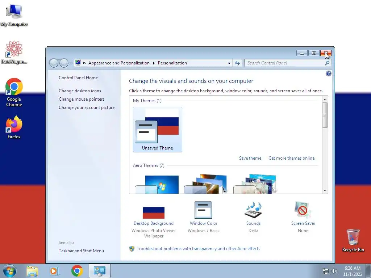The width and height of the screenshot is (371, 278).
Task: Open the volume control tray icon
Action: click(334, 271)
